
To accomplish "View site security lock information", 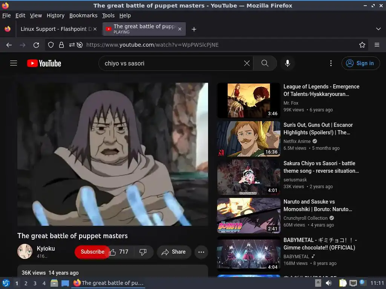I will (x=61, y=45).
